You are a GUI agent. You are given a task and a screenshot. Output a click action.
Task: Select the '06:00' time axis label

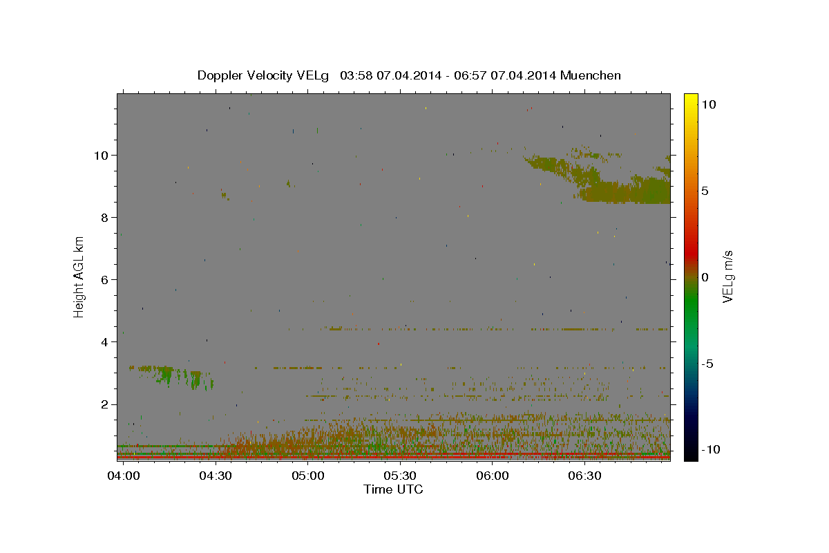pos(492,476)
